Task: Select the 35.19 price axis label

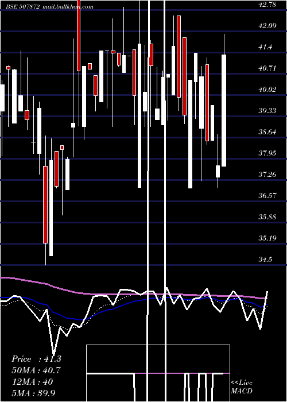Action: coord(267,238)
